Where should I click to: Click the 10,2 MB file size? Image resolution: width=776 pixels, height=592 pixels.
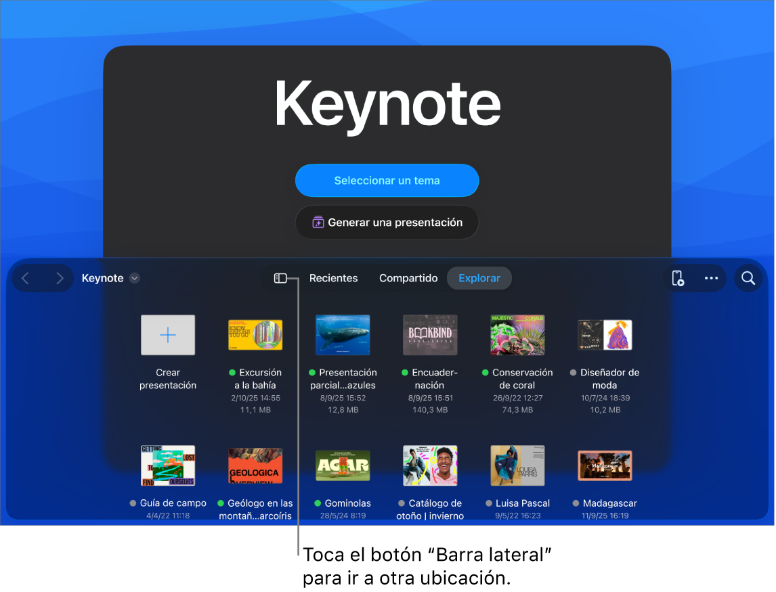point(605,410)
